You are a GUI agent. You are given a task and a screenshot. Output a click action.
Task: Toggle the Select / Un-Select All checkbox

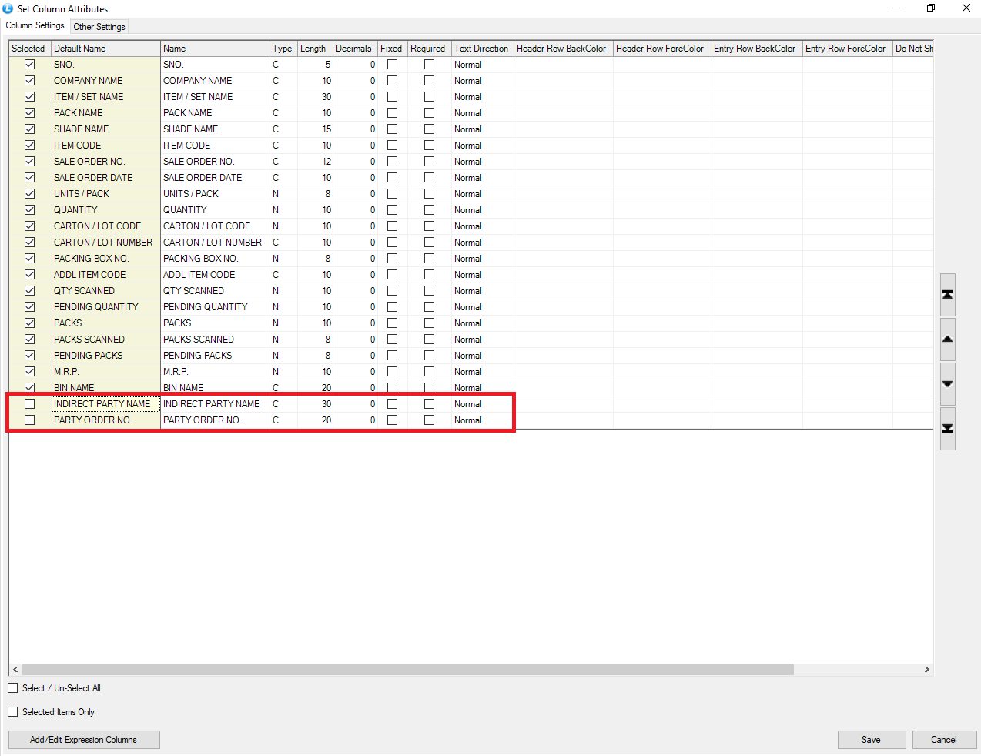(13, 688)
